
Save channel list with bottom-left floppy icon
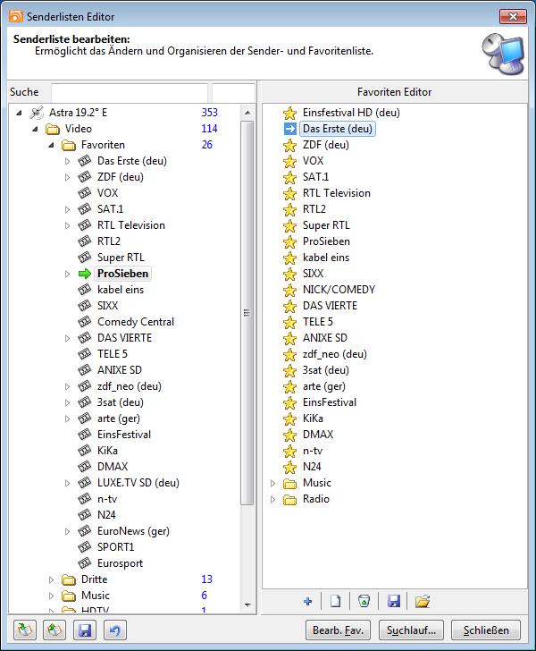click(x=85, y=630)
